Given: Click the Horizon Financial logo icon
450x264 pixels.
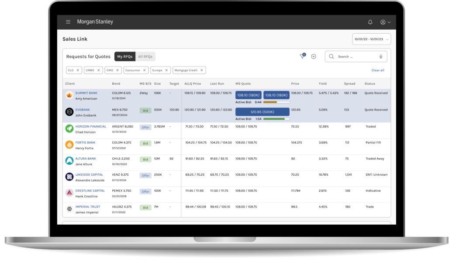Looking at the screenshot, I should (x=69, y=129).
